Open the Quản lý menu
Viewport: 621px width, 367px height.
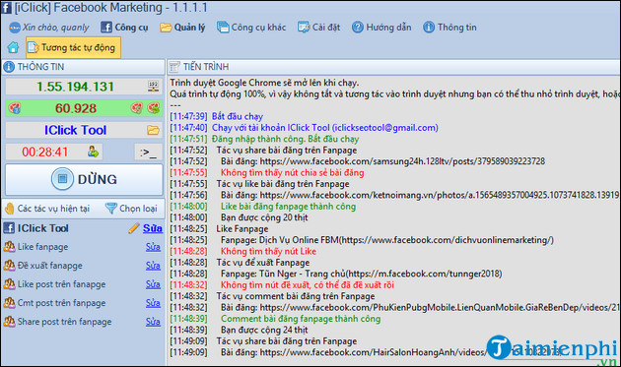click(182, 28)
